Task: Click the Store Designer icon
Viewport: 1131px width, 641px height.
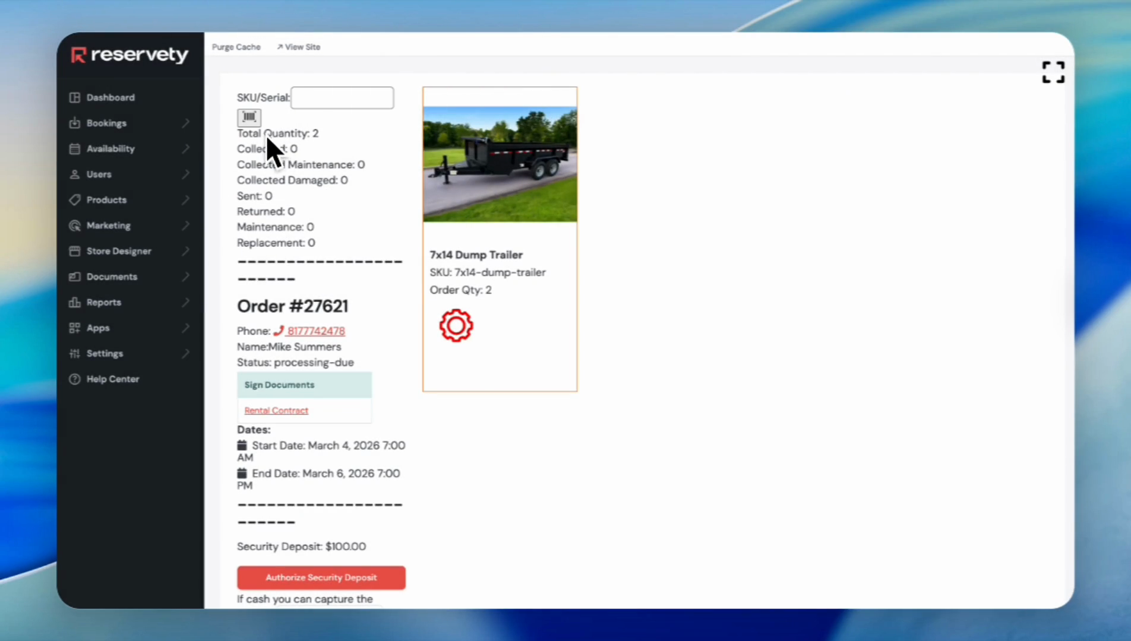Action: point(75,251)
